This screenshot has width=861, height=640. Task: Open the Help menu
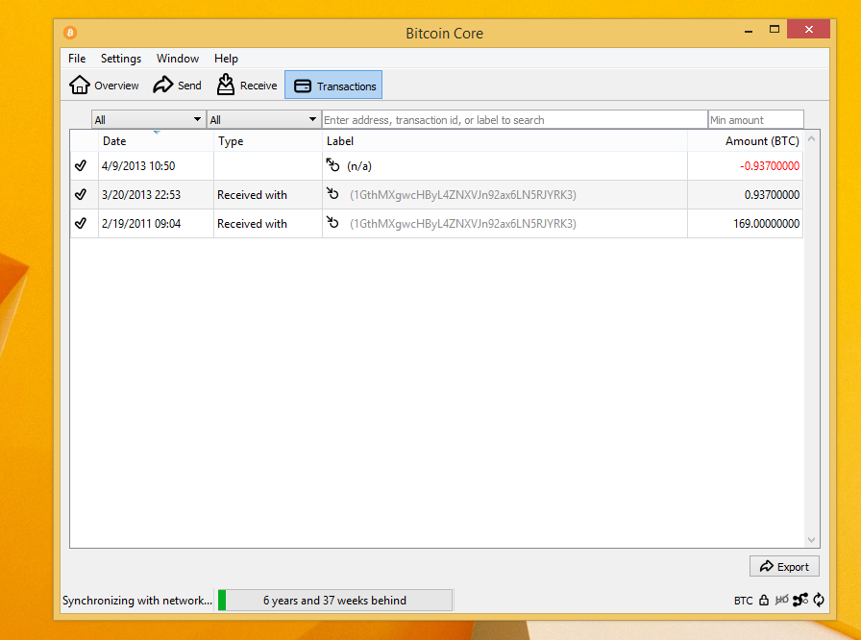click(226, 59)
